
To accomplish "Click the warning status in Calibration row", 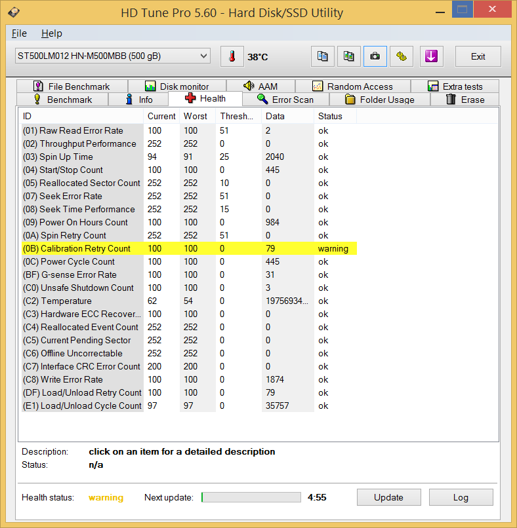I will (333, 248).
